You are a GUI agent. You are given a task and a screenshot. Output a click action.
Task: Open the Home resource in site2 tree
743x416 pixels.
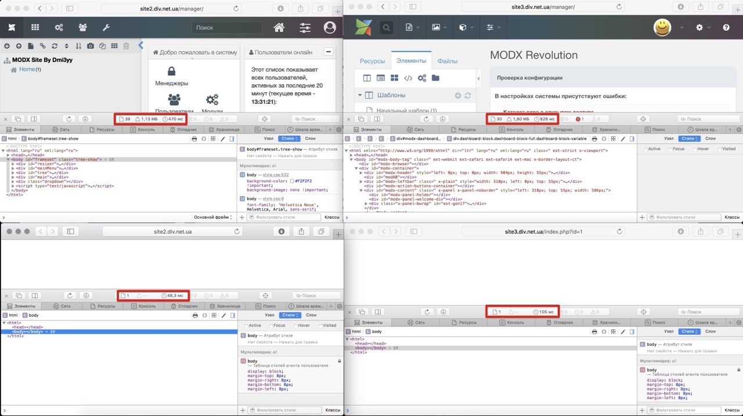click(x=27, y=69)
